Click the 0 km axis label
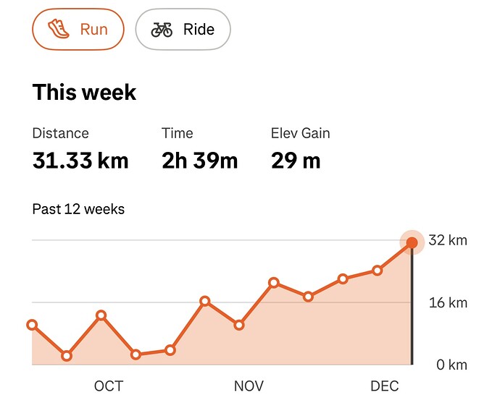This screenshot has height=408, width=500. (x=451, y=365)
